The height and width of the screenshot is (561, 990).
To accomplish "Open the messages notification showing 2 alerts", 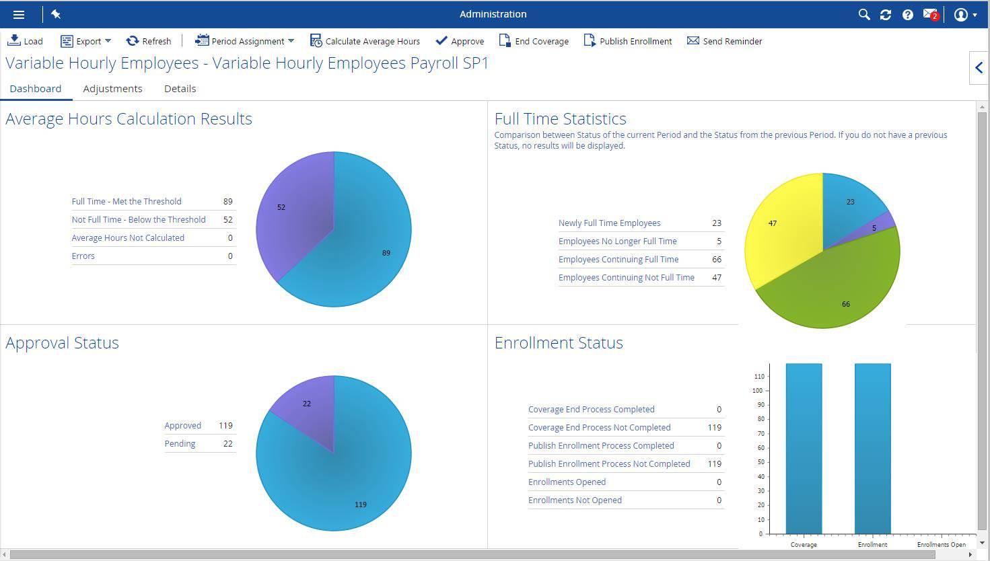I will pyautogui.click(x=930, y=13).
